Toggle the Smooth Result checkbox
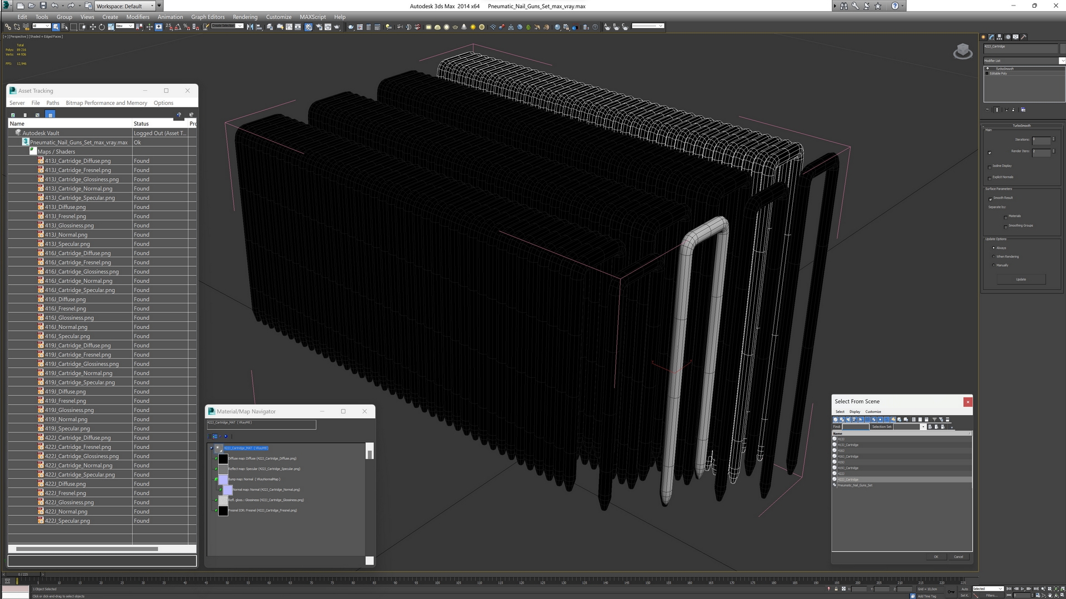 click(990, 197)
